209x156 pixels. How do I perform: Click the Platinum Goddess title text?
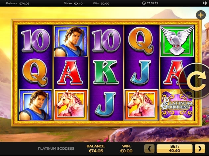click(56, 149)
